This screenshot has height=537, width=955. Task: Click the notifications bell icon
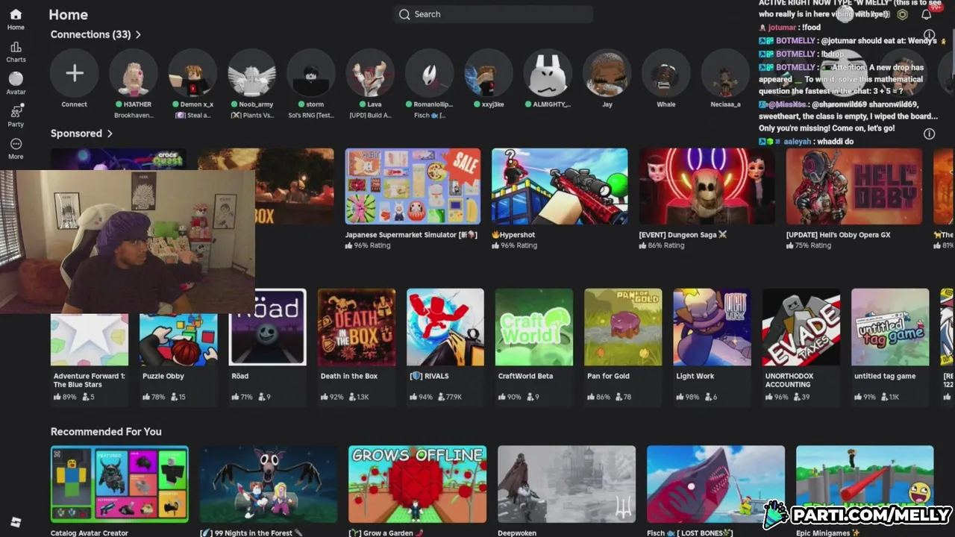point(926,14)
